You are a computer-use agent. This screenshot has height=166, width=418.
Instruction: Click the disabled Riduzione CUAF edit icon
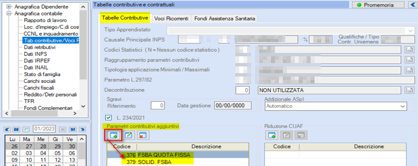287,135
